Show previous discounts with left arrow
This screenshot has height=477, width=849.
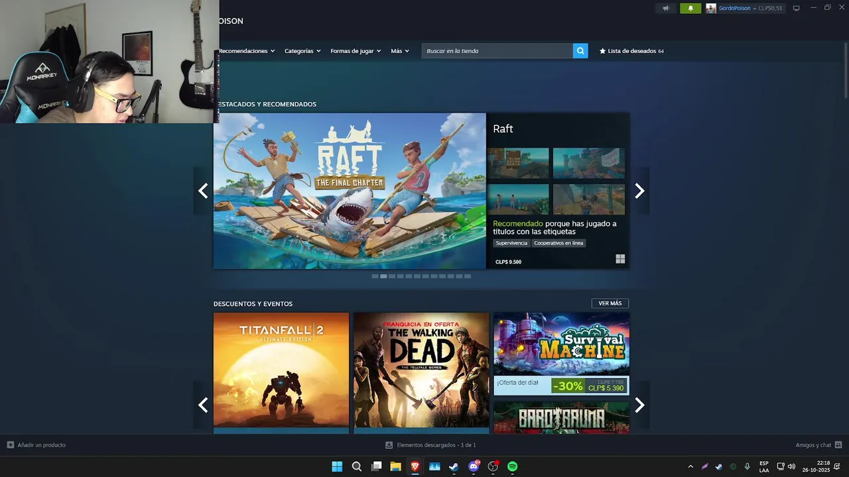point(203,405)
